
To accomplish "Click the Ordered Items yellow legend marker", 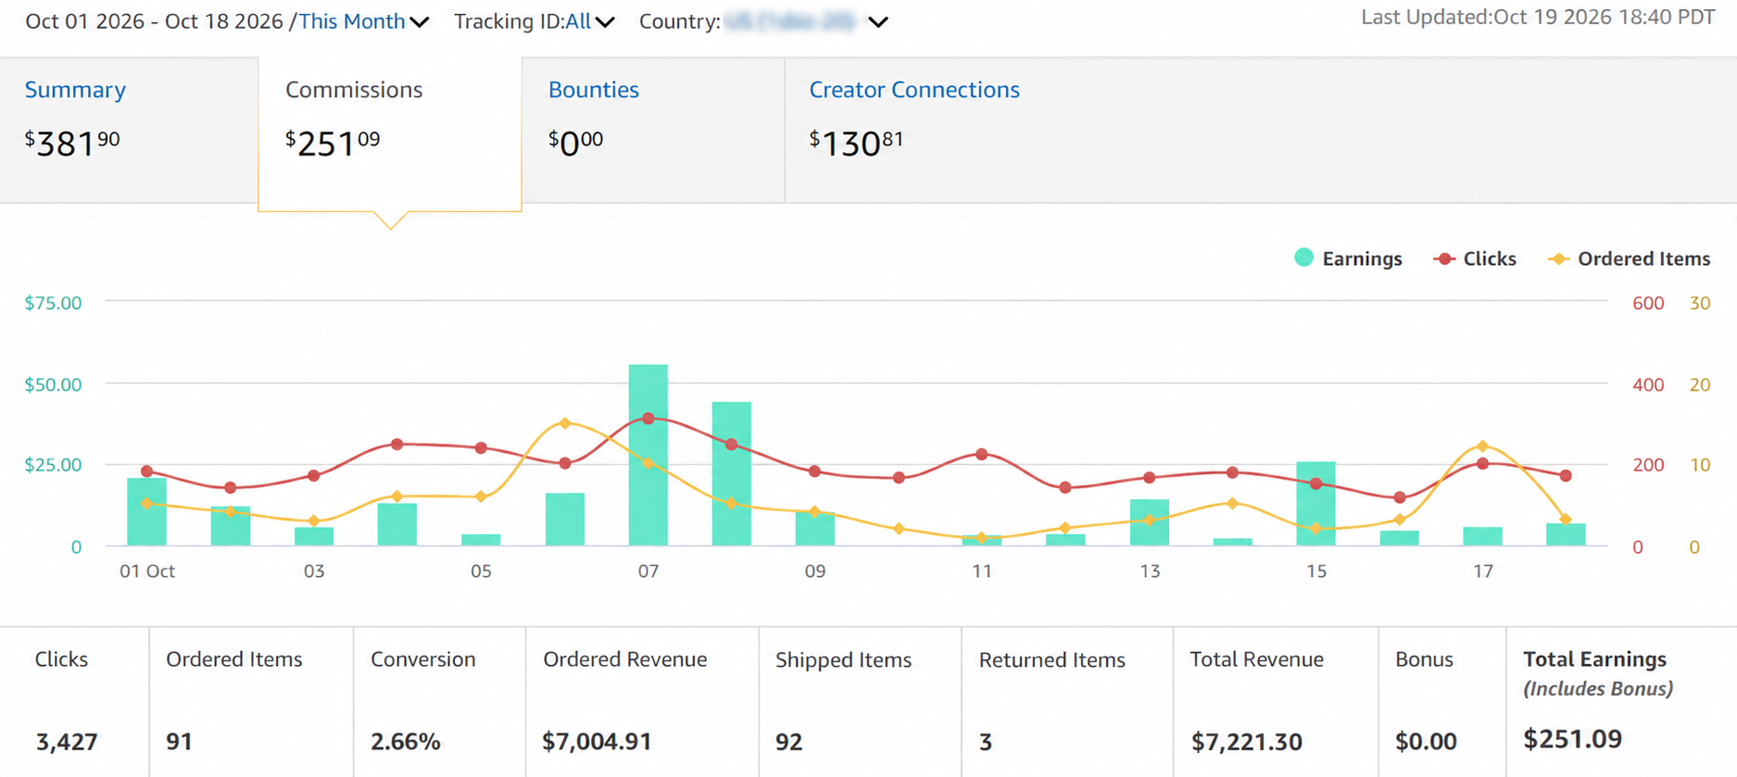I will click(x=1559, y=258).
